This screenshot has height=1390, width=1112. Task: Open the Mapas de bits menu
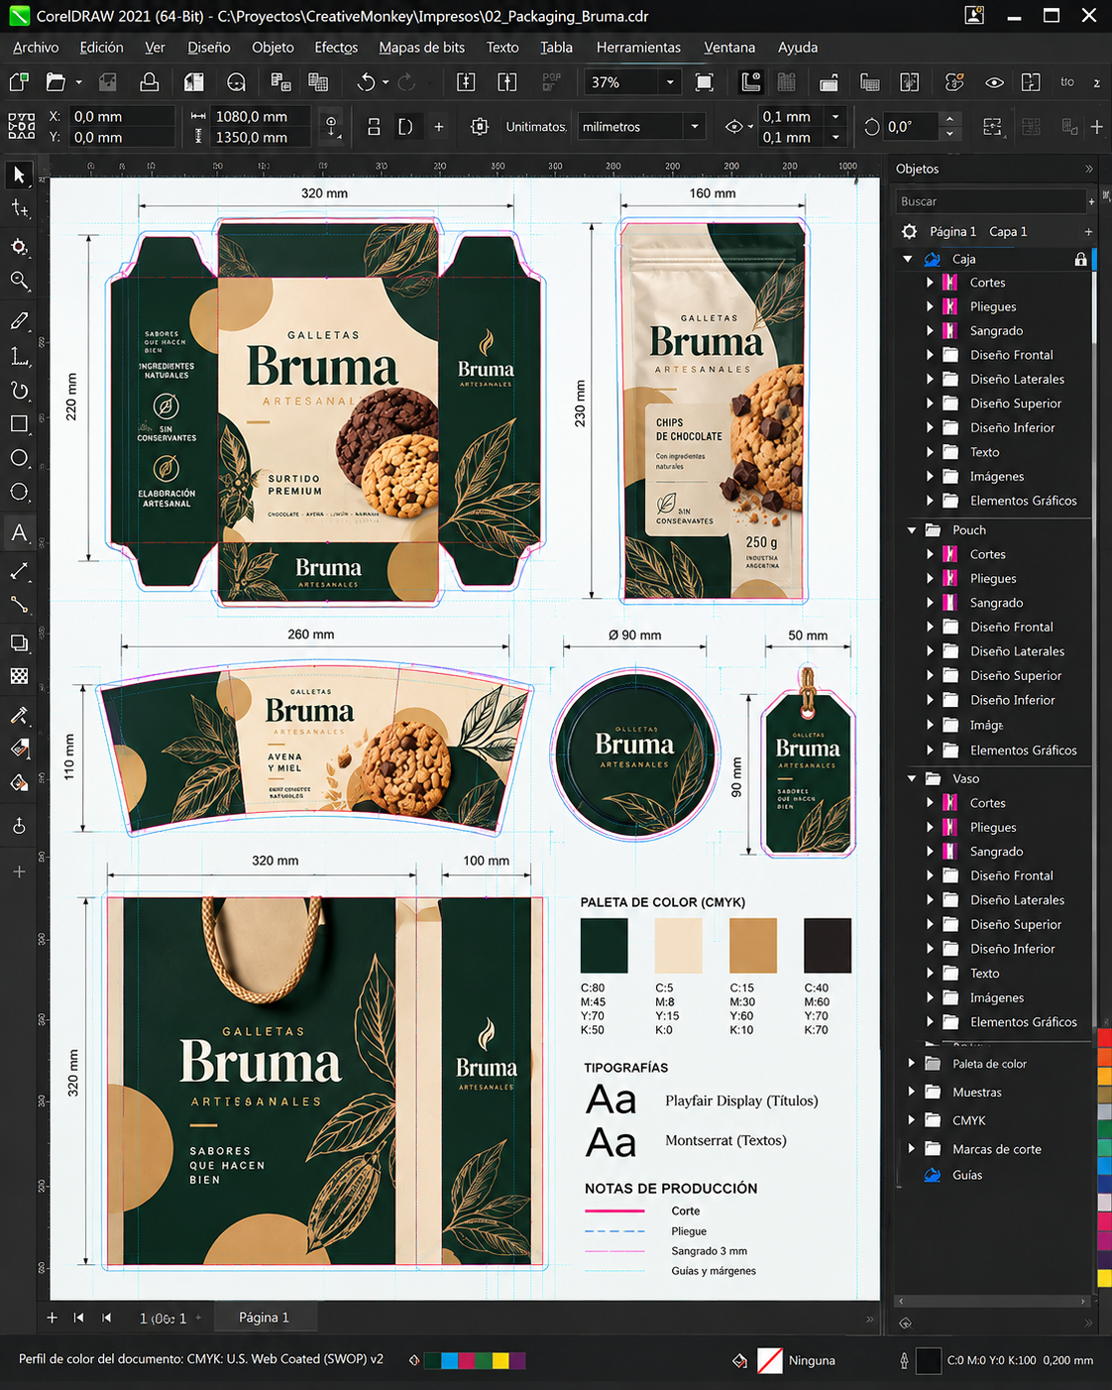pos(421,48)
